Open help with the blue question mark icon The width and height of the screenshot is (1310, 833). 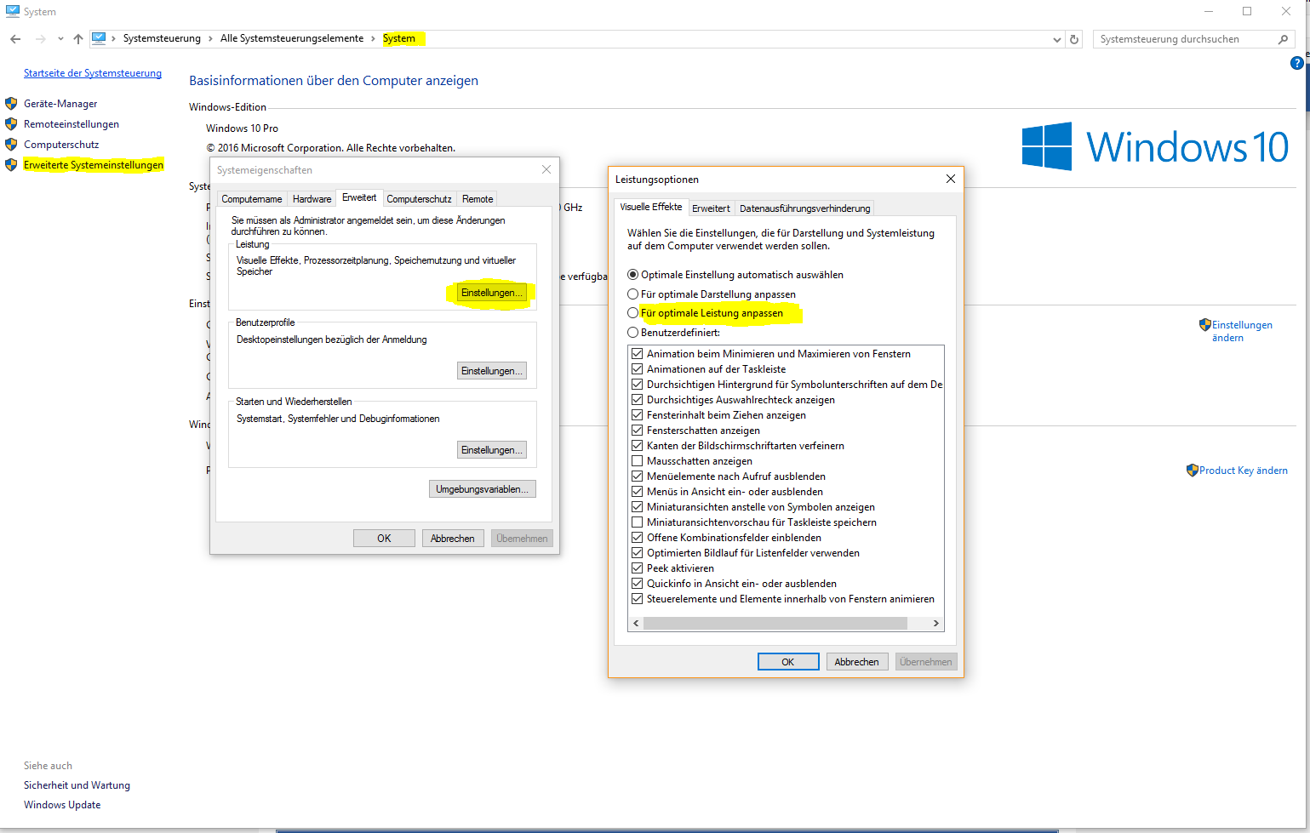[x=1297, y=63]
